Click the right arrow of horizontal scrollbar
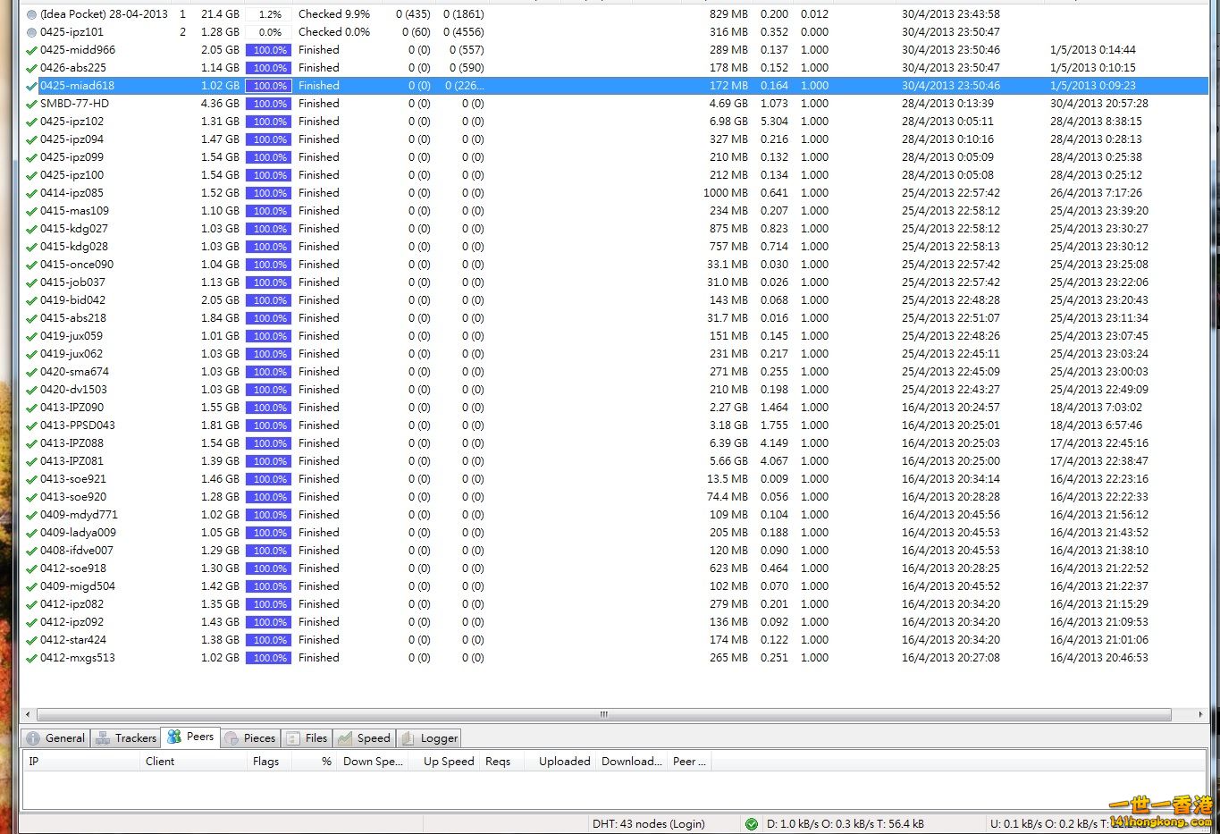 click(1199, 714)
